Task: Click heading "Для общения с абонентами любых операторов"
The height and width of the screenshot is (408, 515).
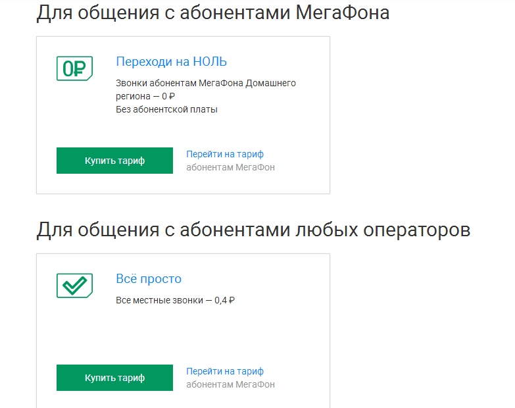Action: click(253, 230)
